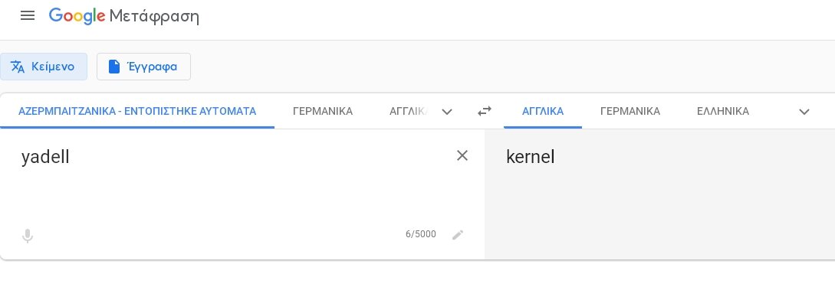Select ΑΖΕΡΜΠΑΪΤΖΑΝΙΚΑ auto-detect source tab
The width and height of the screenshot is (835, 300).
(x=137, y=111)
